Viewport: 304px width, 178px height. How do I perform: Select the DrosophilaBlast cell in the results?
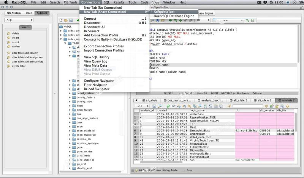pos(212,131)
